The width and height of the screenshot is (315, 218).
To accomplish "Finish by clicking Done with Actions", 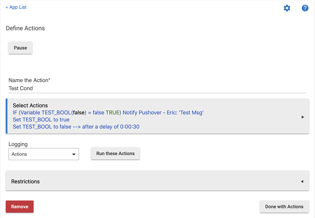I will click(x=284, y=207).
